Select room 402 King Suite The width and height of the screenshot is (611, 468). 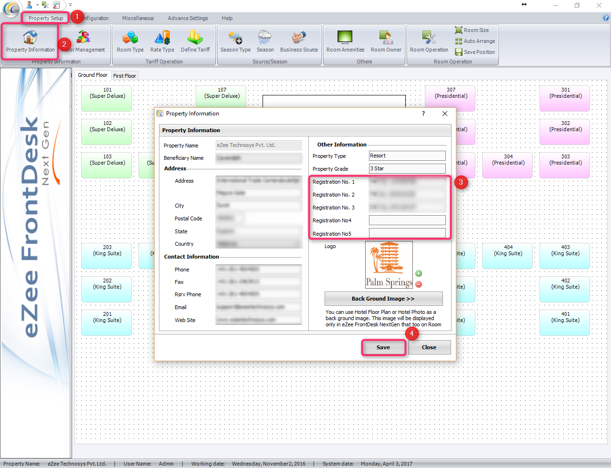point(565,289)
